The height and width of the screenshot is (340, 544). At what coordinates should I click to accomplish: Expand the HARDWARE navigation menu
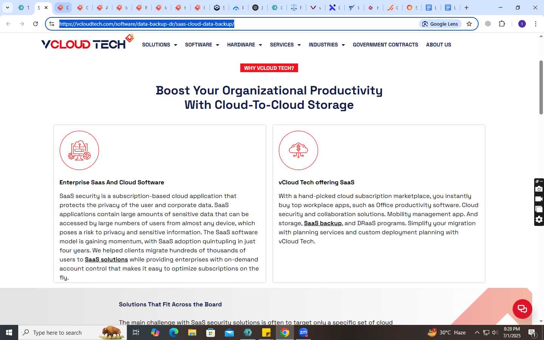244,45
